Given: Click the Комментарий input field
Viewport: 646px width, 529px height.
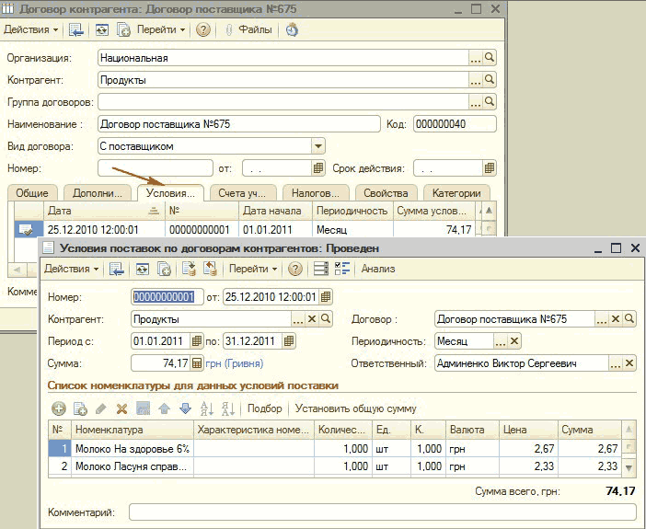Looking at the screenshot, I should pyautogui.click(x=382, y=512).
